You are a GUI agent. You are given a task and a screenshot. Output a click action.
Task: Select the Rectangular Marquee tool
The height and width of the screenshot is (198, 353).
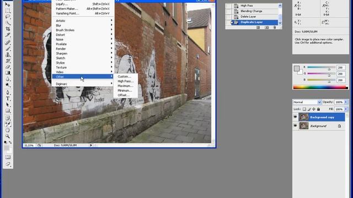tap(8, 10)
